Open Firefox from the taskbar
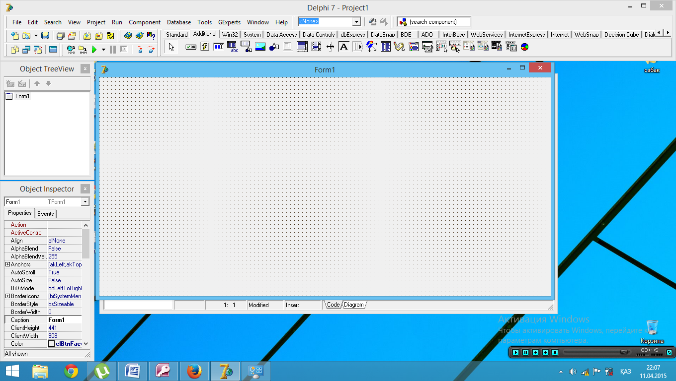Screen dimensions: 676x381 [194, 371]
